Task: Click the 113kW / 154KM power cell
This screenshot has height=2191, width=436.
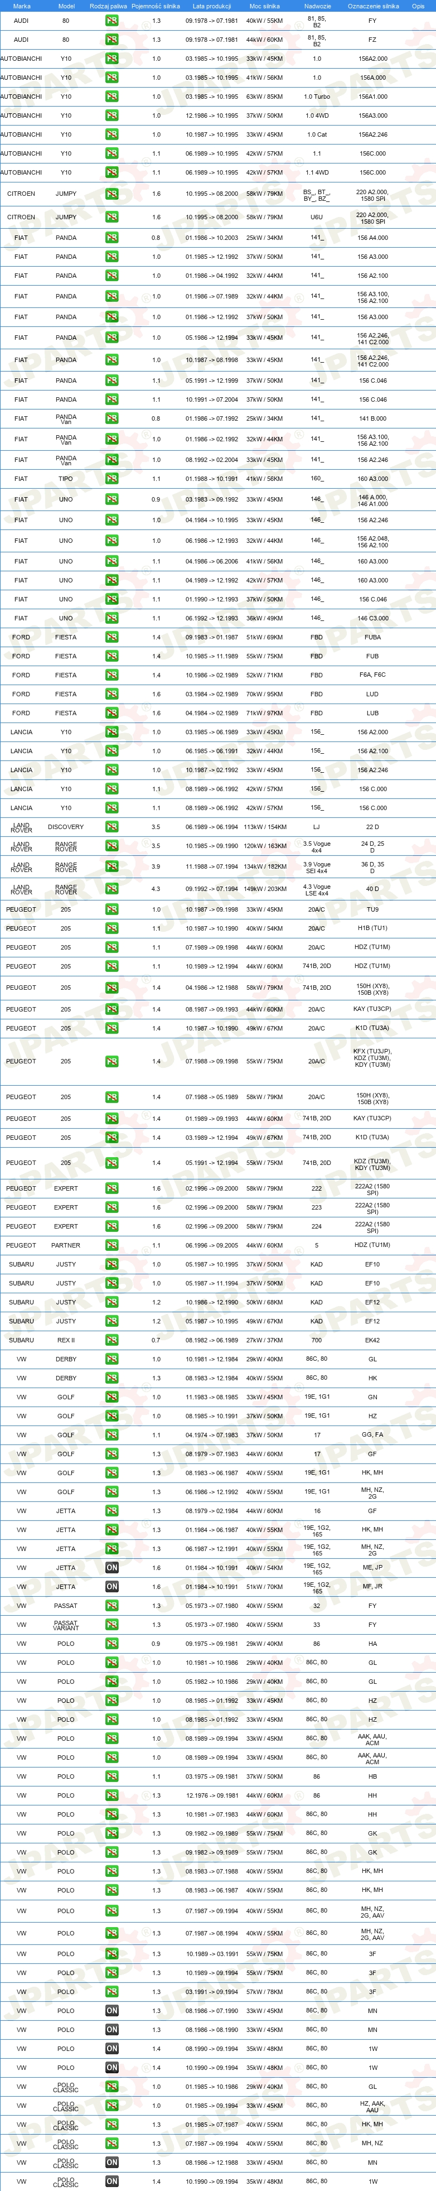Action: [264, 827]
